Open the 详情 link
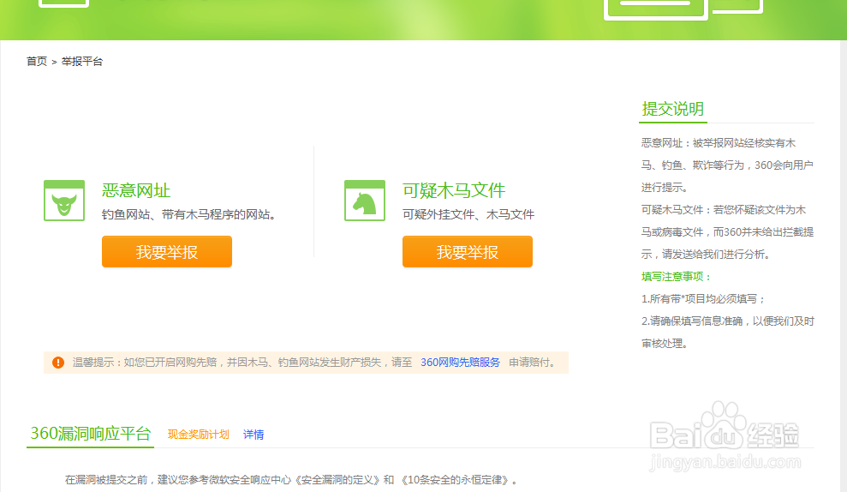 tap(254, 435)
